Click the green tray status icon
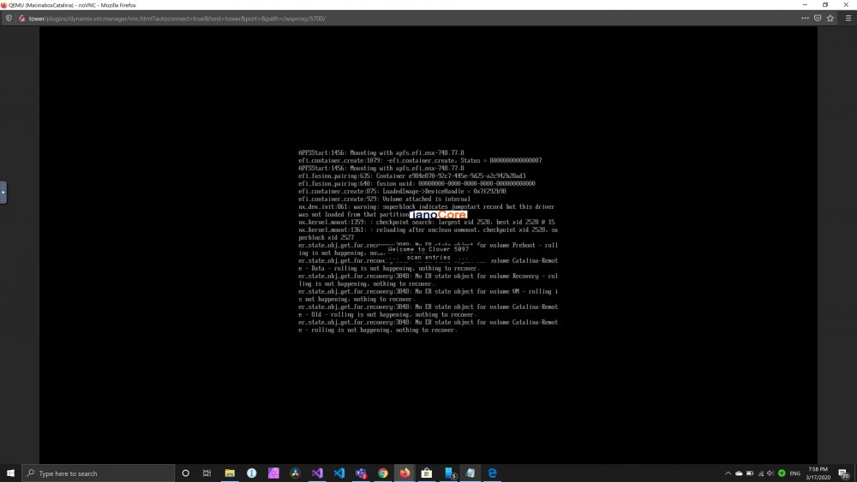This screenshot has height=482, width=857. pos(782,473)
